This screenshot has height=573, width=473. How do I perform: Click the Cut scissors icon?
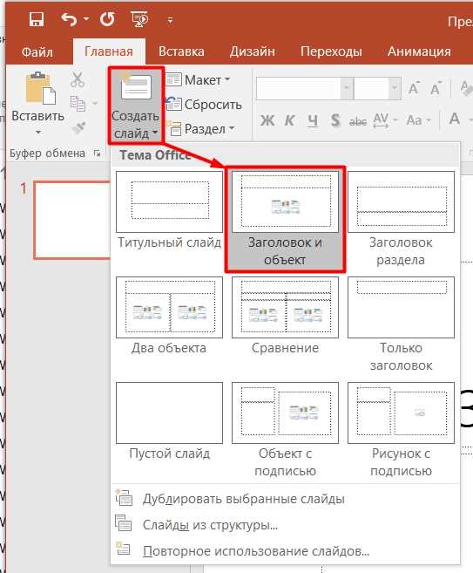point(78,79)
